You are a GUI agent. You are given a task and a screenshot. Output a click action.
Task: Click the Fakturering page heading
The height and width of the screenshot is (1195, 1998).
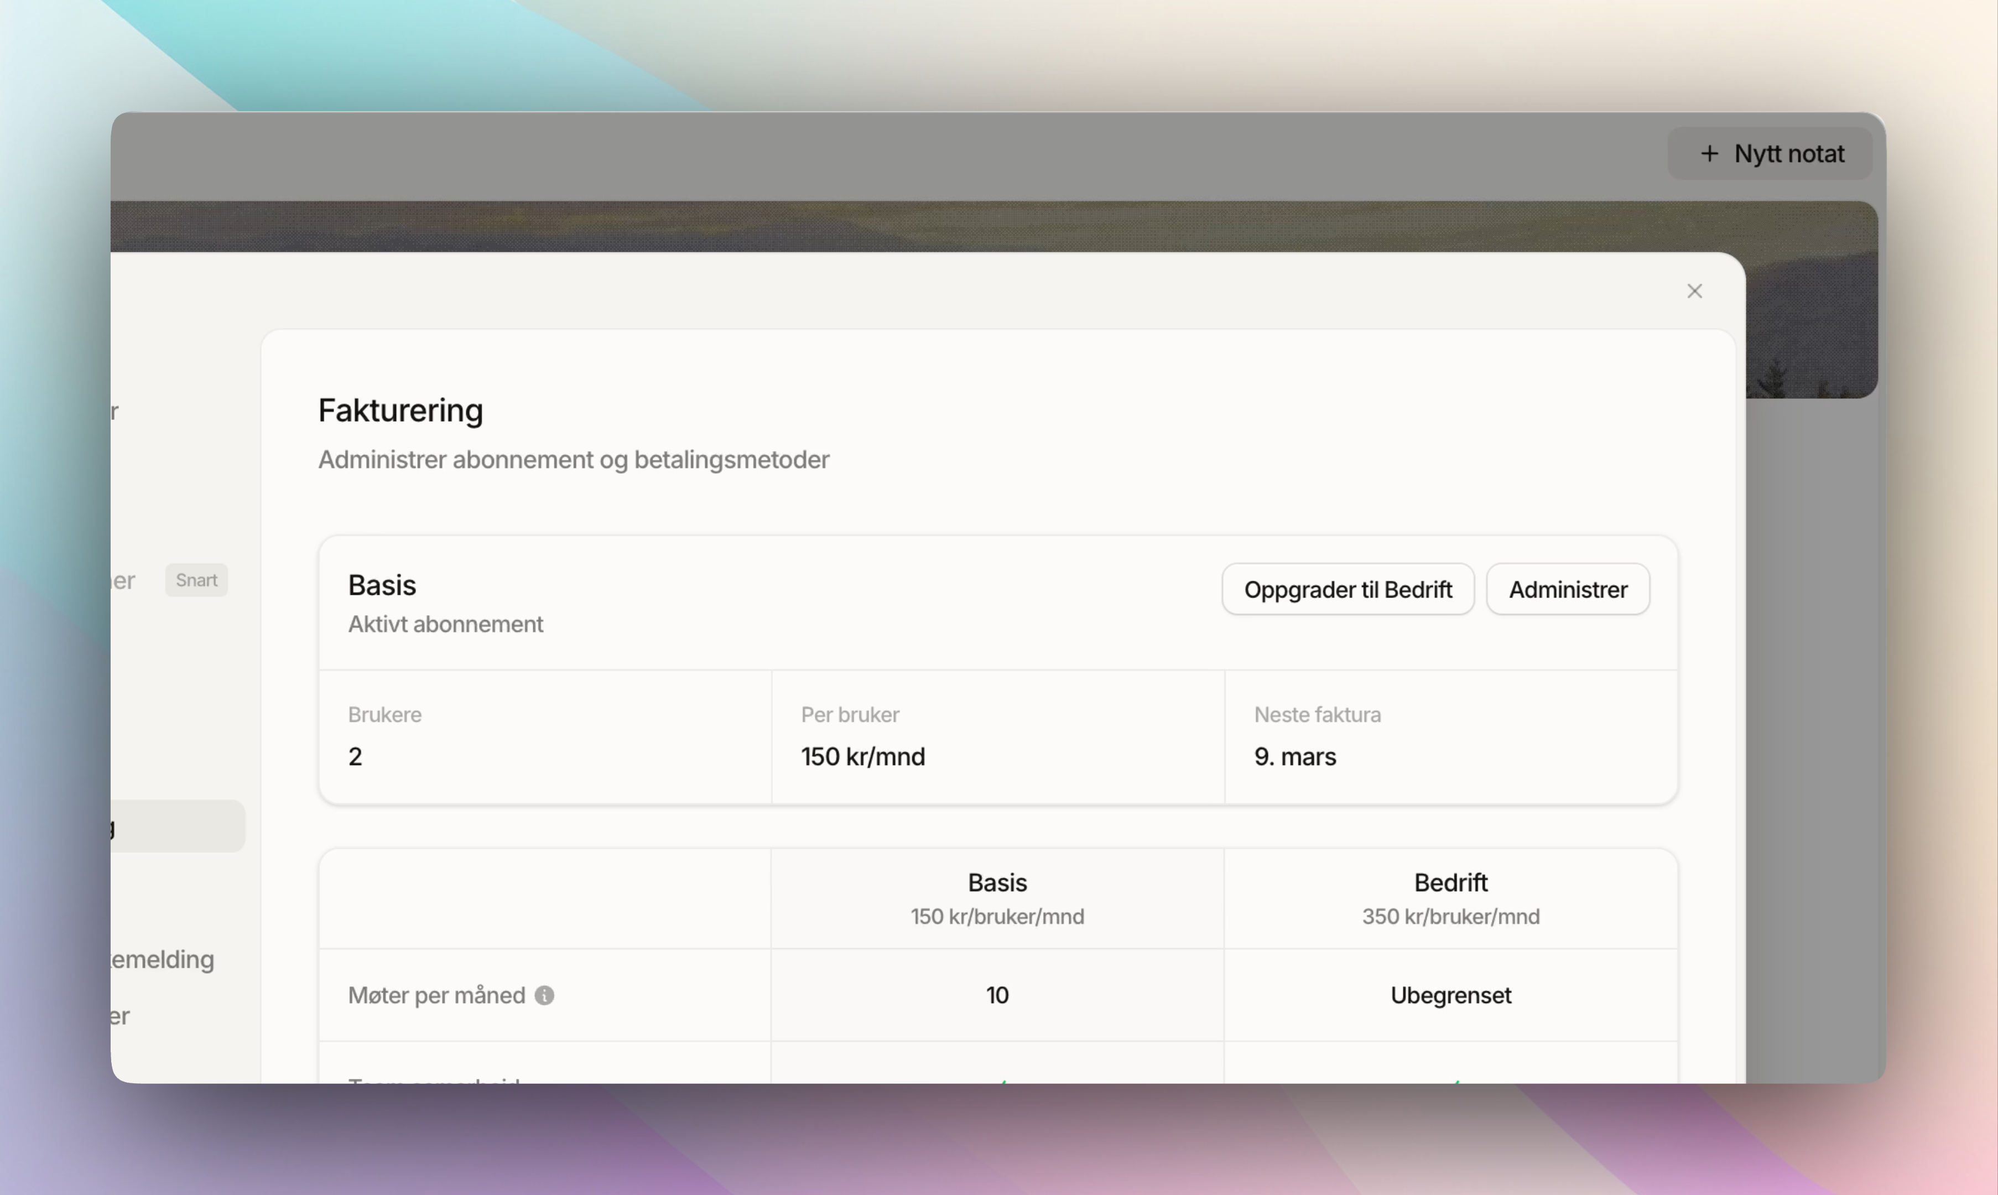[x=400, y=411]
